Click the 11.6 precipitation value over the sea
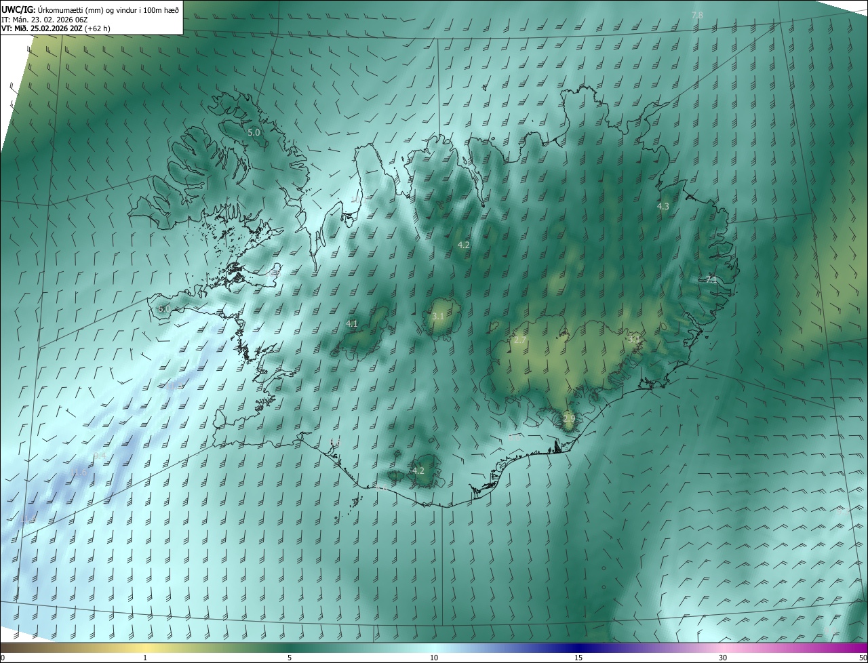 (x=79, y=473)
